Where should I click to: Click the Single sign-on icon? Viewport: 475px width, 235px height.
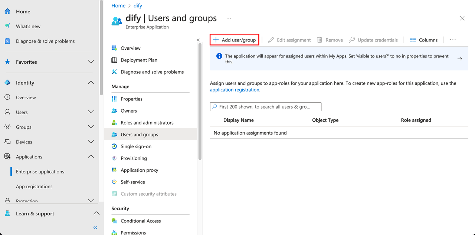tap(114, 146)
